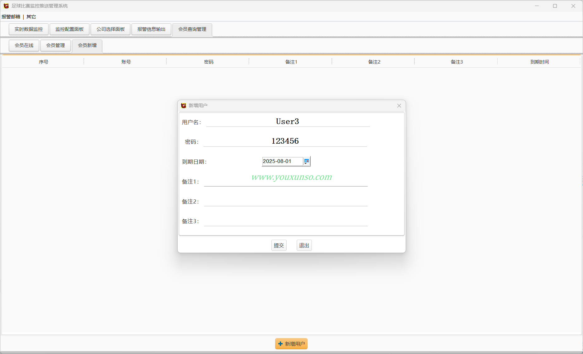The width and height of the screenshot is (583, 354).
Task: Open the 其它 menu
Action: [31, 17]
